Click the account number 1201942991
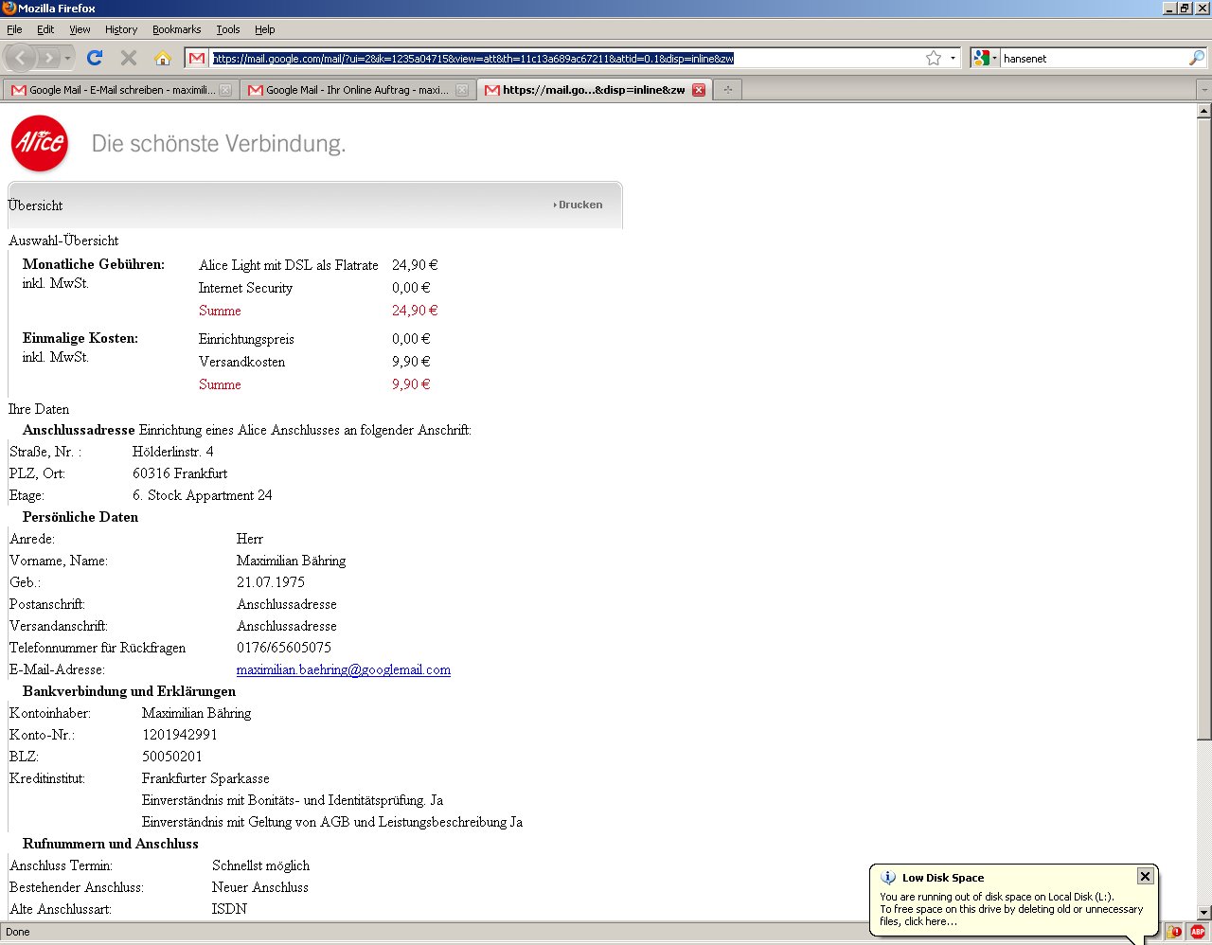This screenshot has width=1212, height=945. pos(180,735)
